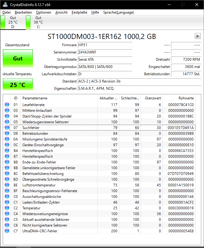This screenshot has height=248, width=204.
Task: Open the Optionen menu
Action: pyautogui.click(x=43, y=12)
